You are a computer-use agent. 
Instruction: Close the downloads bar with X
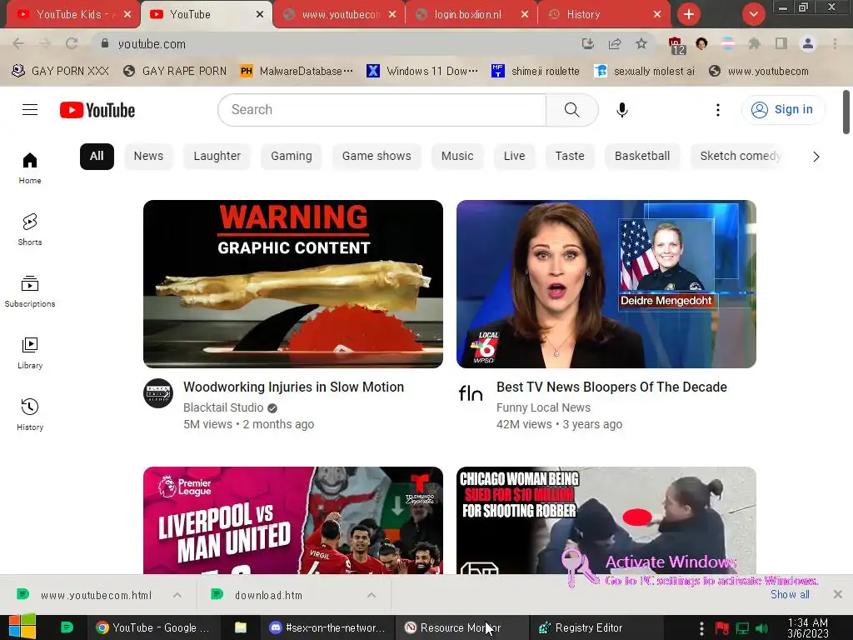tap(838, 594)
